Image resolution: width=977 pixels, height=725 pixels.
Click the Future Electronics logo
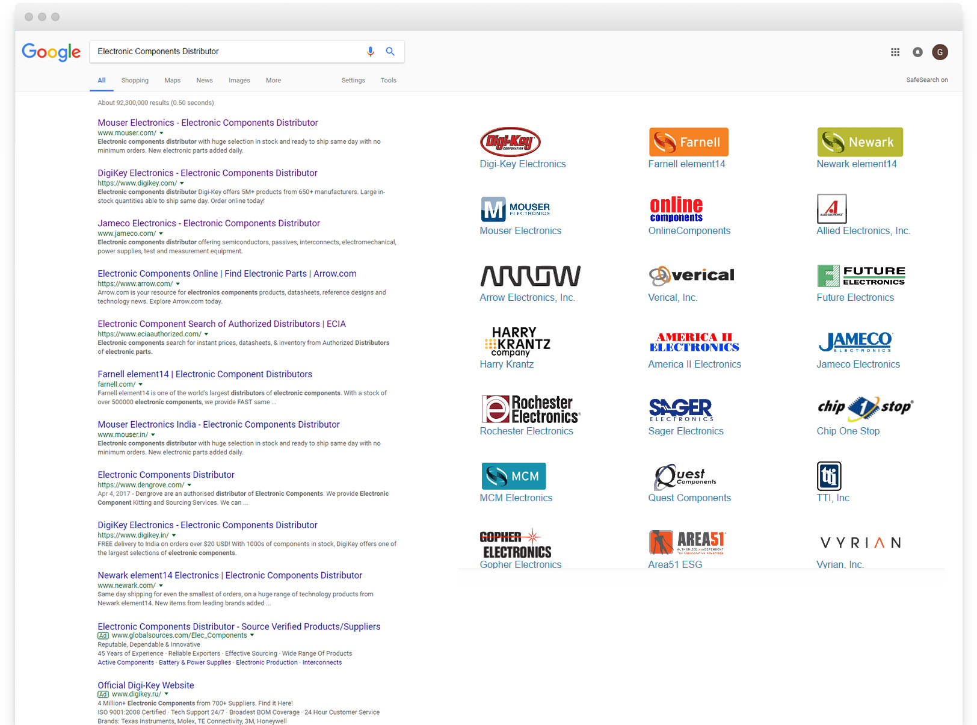861,276
